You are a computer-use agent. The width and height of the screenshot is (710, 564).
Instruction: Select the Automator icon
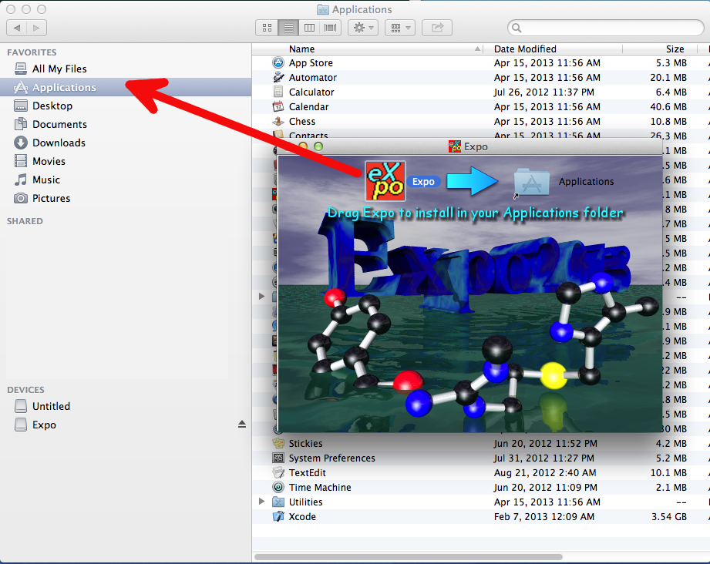(278, 77)
